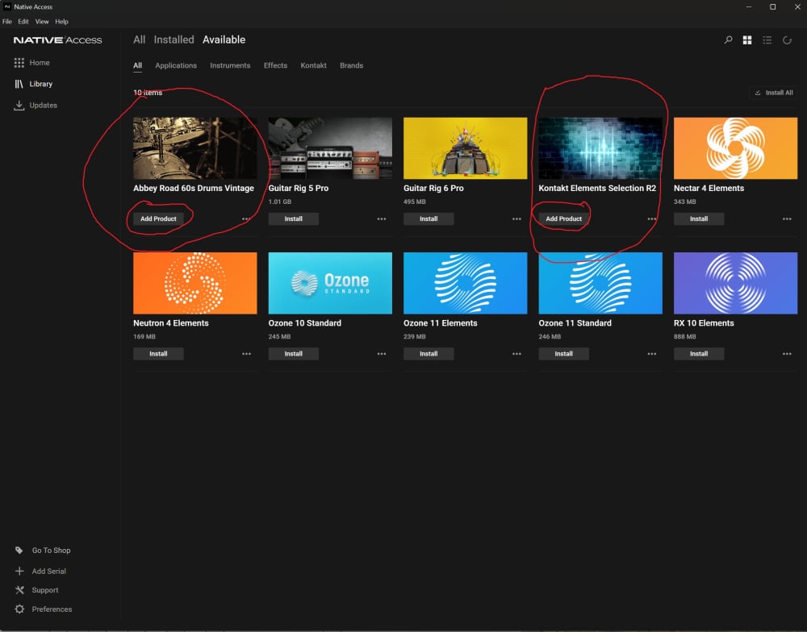Viewport: 807px width, 632px height.
Task: Click Nectar 4 Elements thumbnail
Action: (x=735, y=148)
